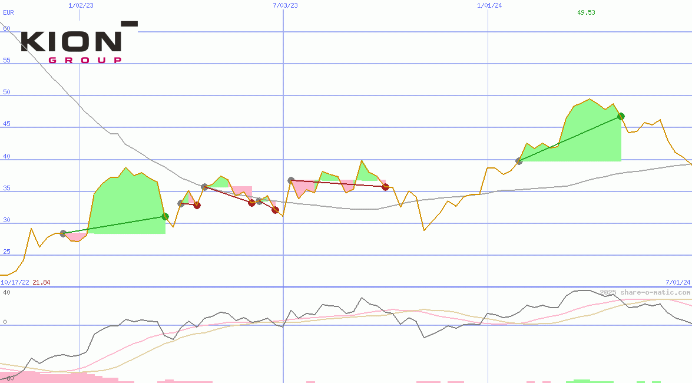
Task: Click the gray entry marker of the first trade
Action: [63, 233]
